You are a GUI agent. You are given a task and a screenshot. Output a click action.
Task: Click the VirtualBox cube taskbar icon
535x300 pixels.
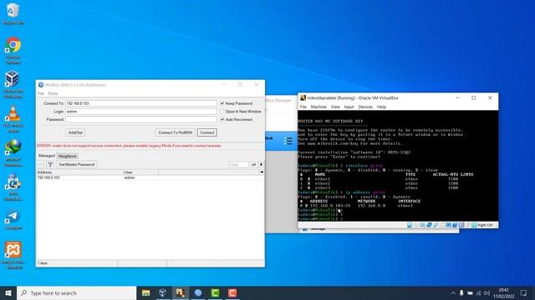(163, 292)
